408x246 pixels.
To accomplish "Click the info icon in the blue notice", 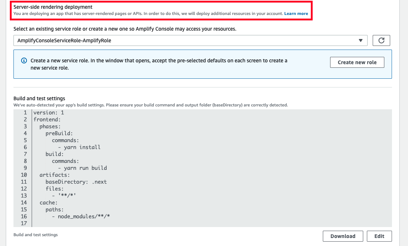I will (x=24, y=60).
